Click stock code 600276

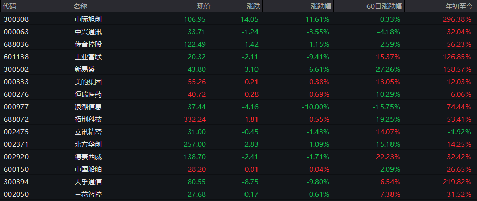(x=16, y=94)
